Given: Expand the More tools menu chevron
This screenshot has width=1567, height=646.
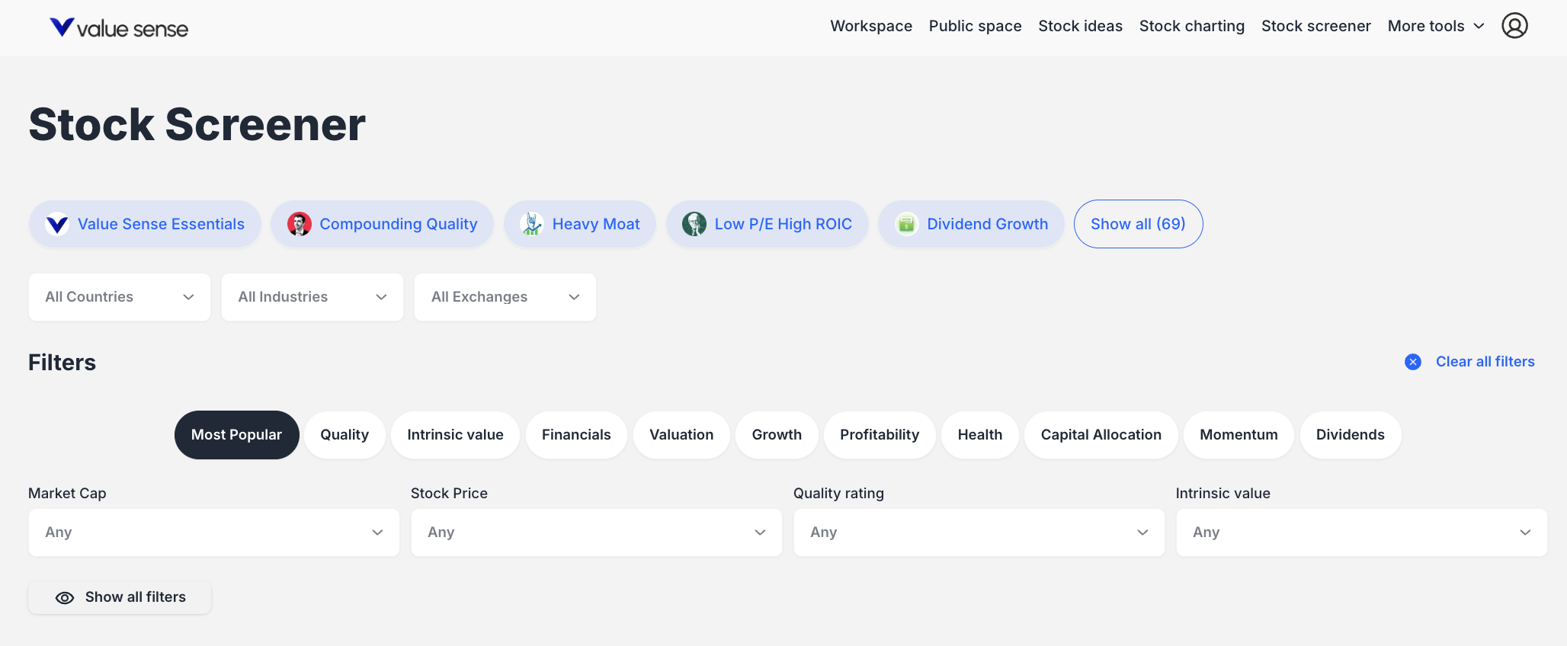Looking at the screenshot, I should click(1479, 26).
